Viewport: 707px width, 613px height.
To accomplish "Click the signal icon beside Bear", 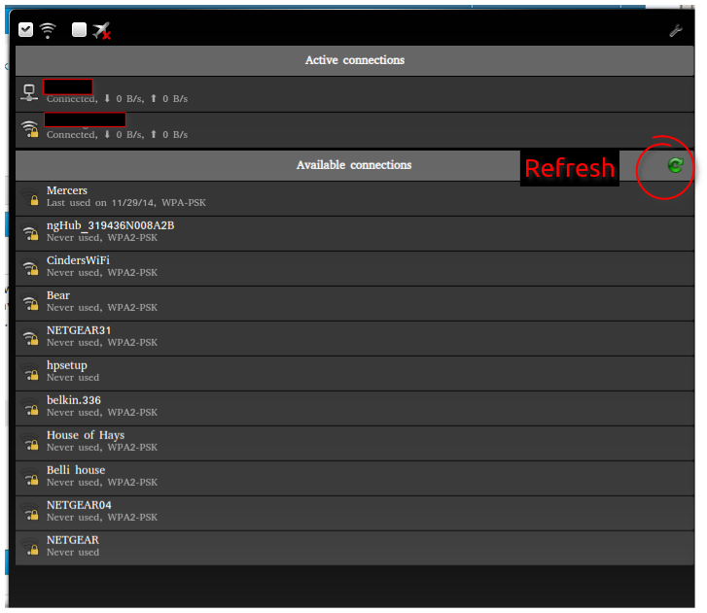I will pyautogui.click(x=30, y=303).
